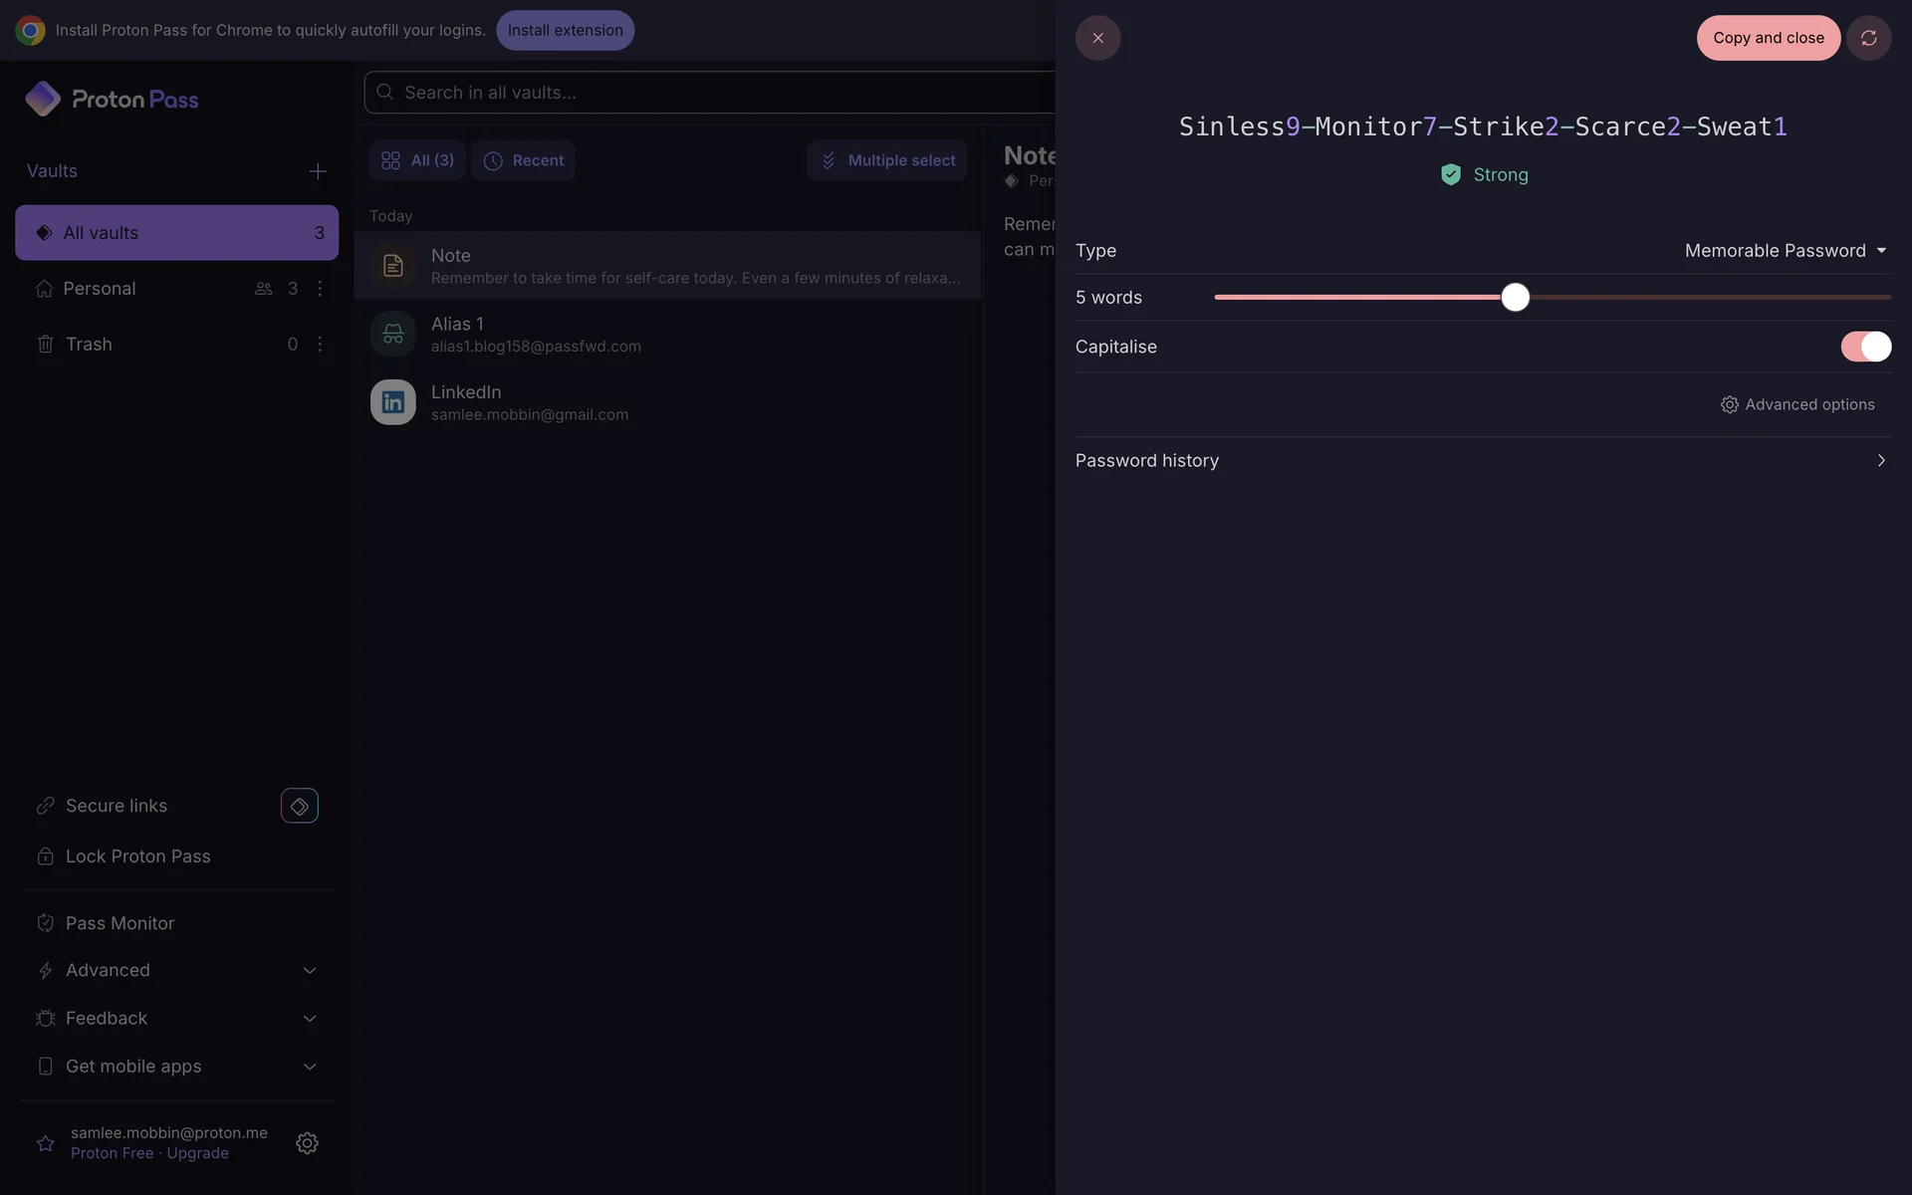Open the LinkedIn login item icon
The height and width of the screenshot is (1195, 1912).
coord(392,402)
